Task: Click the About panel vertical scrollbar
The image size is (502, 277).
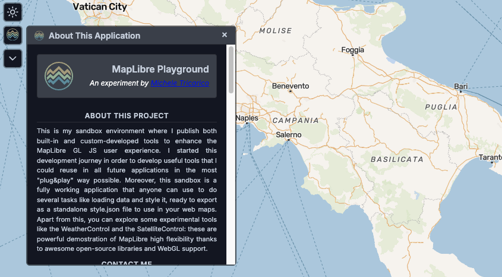Action: pyautogui.click(x=231, y=71)
